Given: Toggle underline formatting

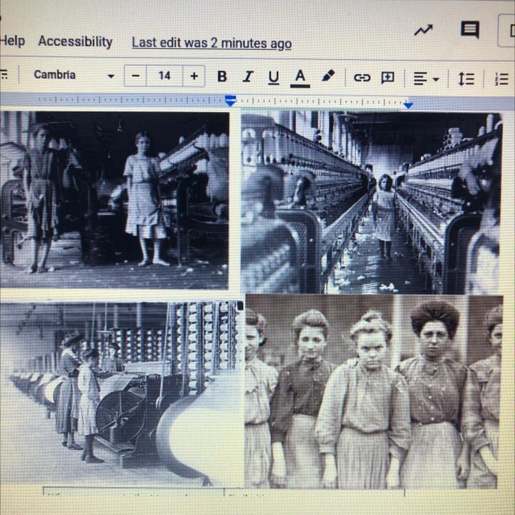Looking at the screenshot, I should tap(273, 78).
